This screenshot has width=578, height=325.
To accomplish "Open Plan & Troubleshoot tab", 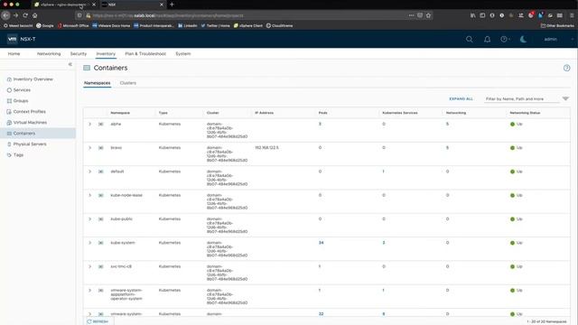I will [145, 54].
